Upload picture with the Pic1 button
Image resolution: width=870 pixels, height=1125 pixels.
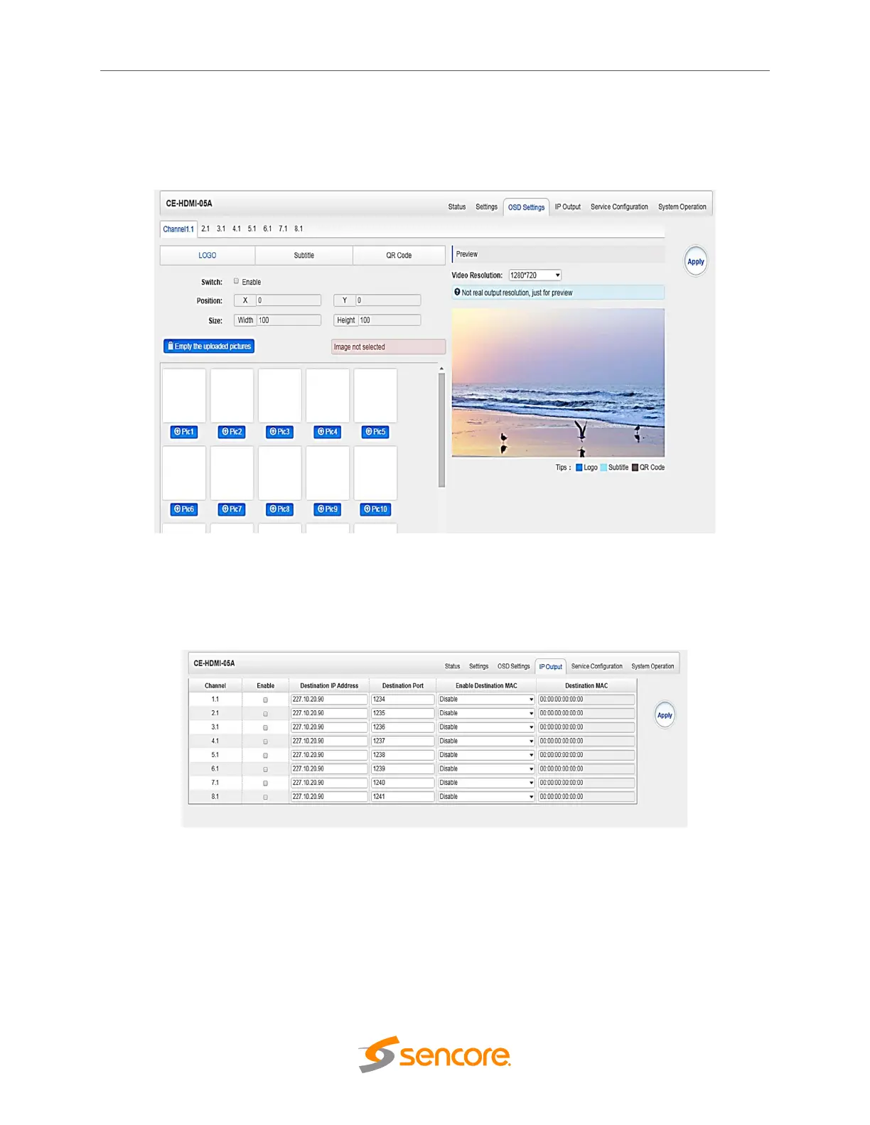(x=184, y=432)
